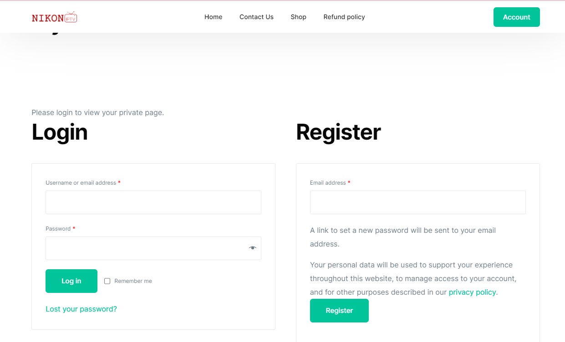
Task: Open the Home menu item
Action: pos(213,17)
